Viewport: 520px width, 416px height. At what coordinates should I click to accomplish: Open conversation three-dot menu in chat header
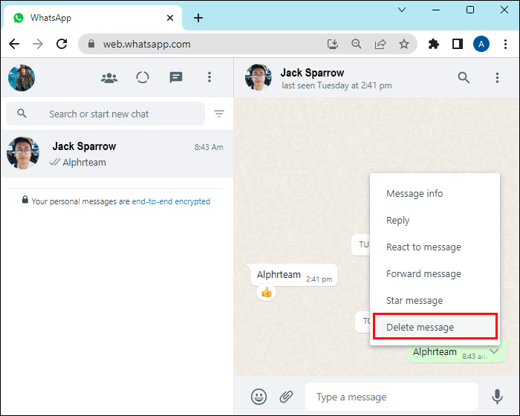(497, 77)
